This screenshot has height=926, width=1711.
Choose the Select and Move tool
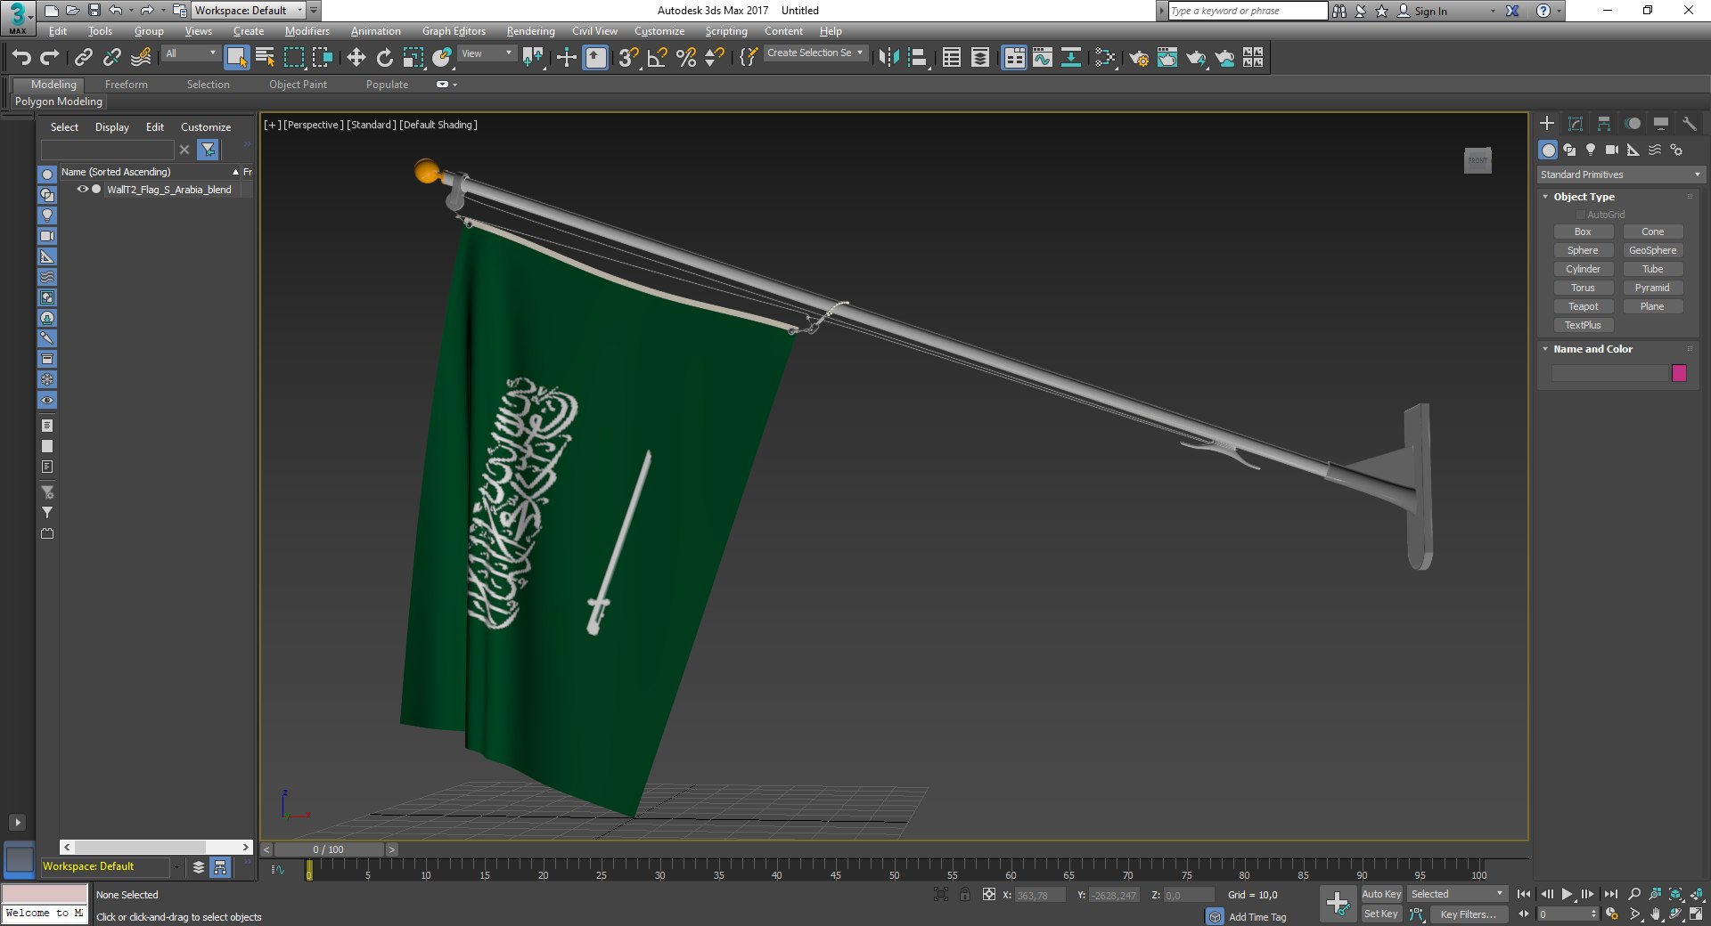[356, 58]
